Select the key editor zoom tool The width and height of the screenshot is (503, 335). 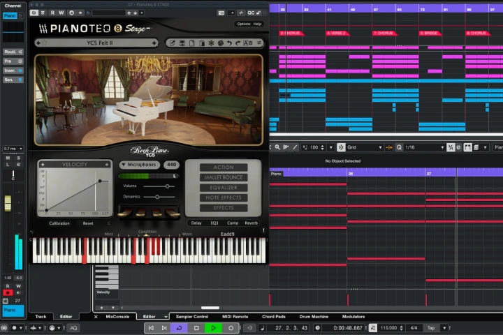[277, 147]
